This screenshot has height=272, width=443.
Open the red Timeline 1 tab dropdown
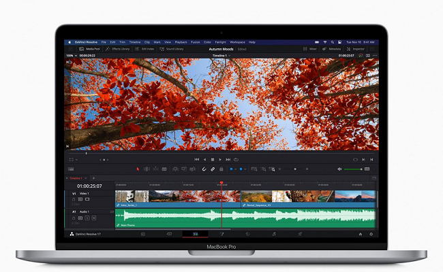pos(86,178)
